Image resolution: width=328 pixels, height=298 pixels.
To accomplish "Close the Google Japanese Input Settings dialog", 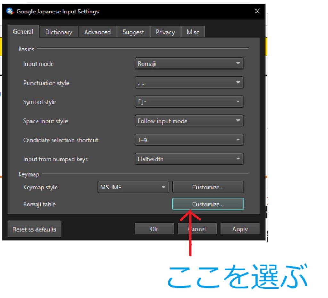I will 257,11.
